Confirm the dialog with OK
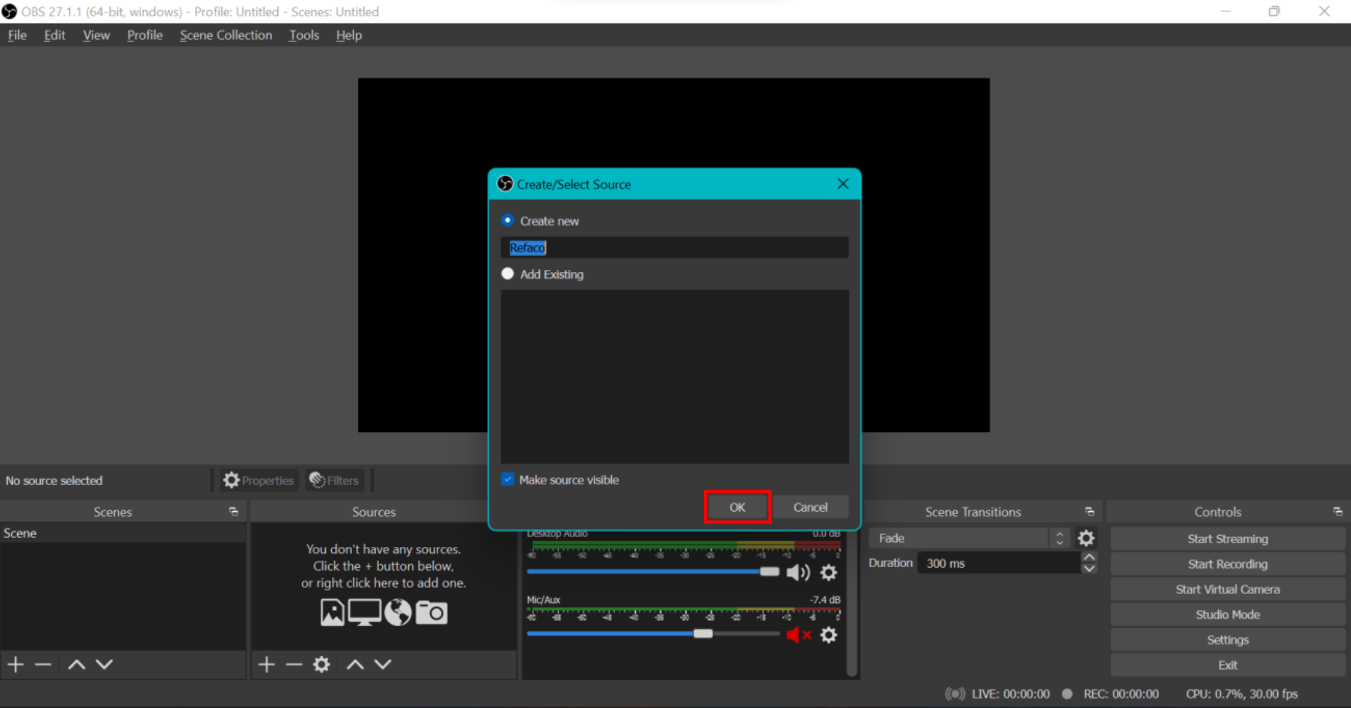Viewport: 1351px width, 708px height. point(738,507)
